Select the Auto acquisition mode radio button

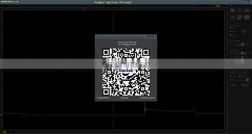pyautogui.click(x=230, y=28)
